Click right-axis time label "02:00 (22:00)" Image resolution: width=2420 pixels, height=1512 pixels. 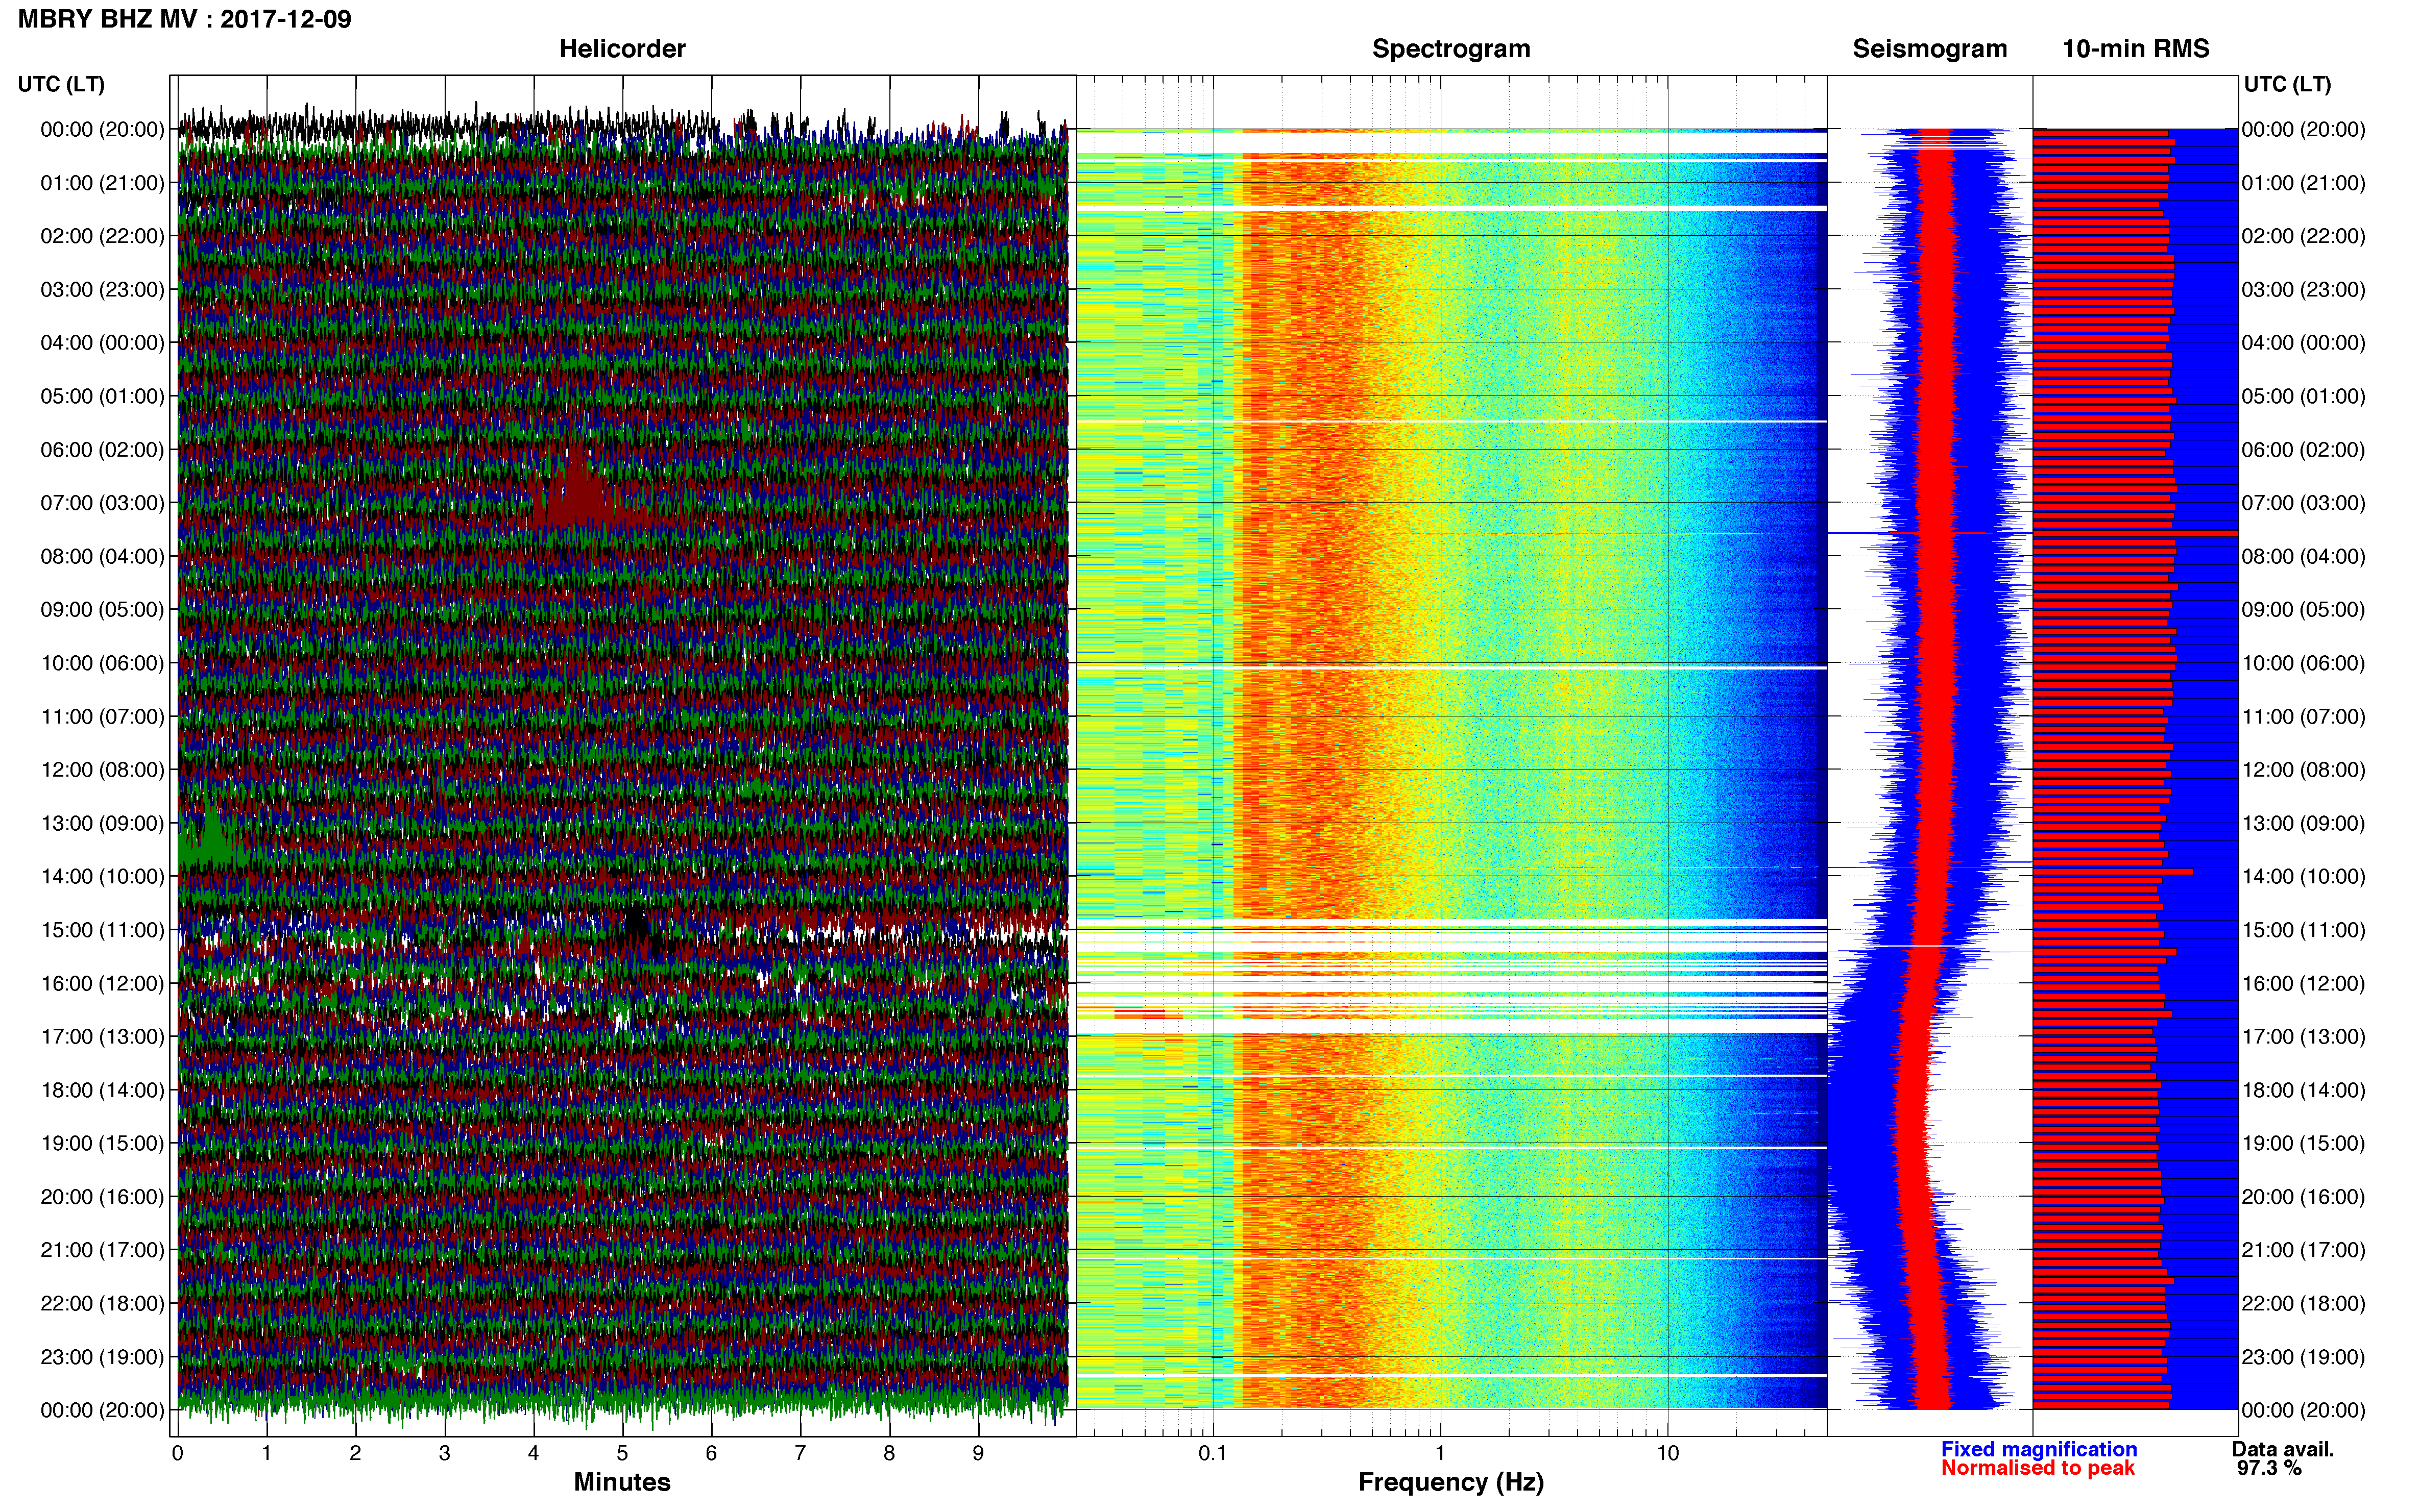(x=2303, y=236)
